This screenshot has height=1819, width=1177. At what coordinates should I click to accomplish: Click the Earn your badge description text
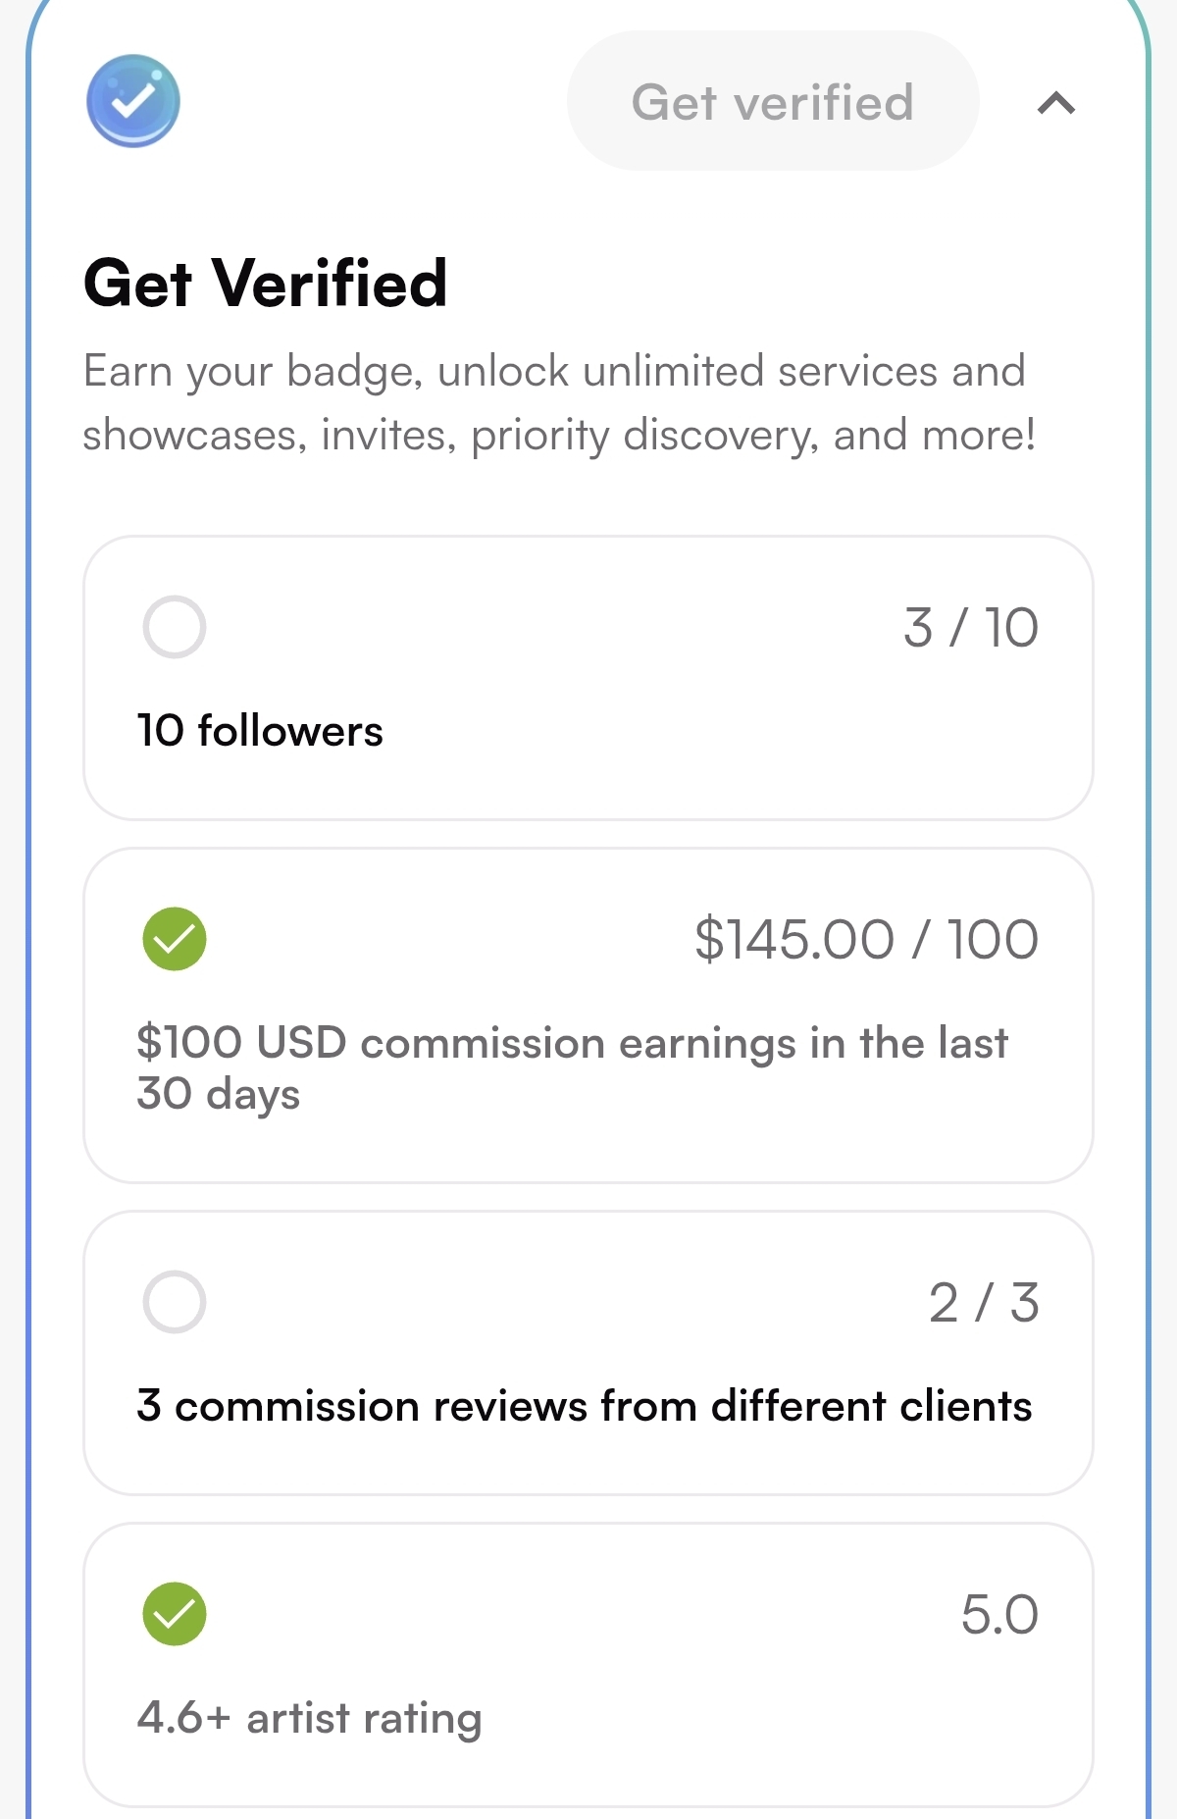coord(558,402)
